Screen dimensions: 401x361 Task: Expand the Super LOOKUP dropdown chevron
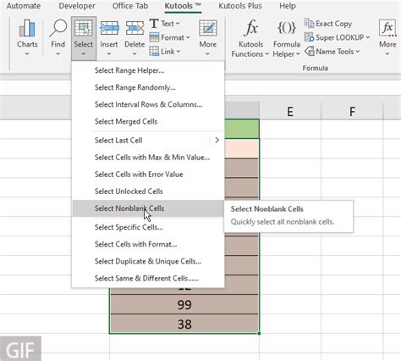368,37
